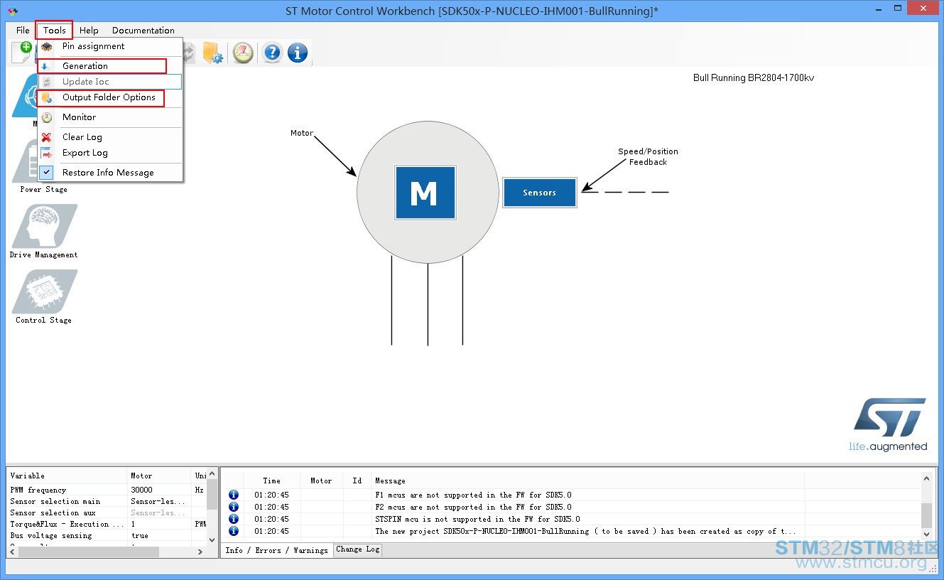Open the Documentation menu
This screenshot has width=944, height=580.
click(x=143, y=31)
